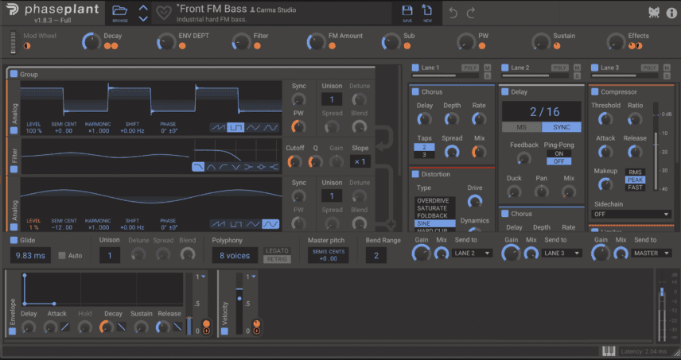Image resolution: width=681 pixels, height=360 pixels.
Task: Open Velocity modulator multiplier dropdown
Action: 251,277
